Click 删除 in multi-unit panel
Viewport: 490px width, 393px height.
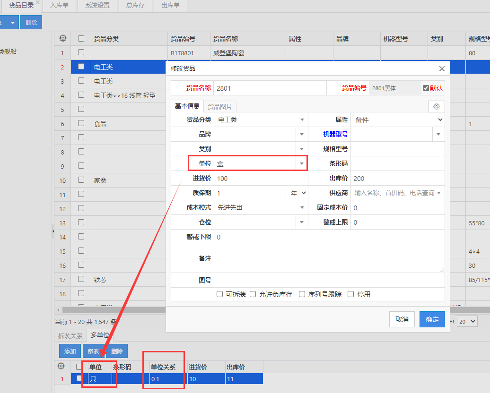click(117, 351)
